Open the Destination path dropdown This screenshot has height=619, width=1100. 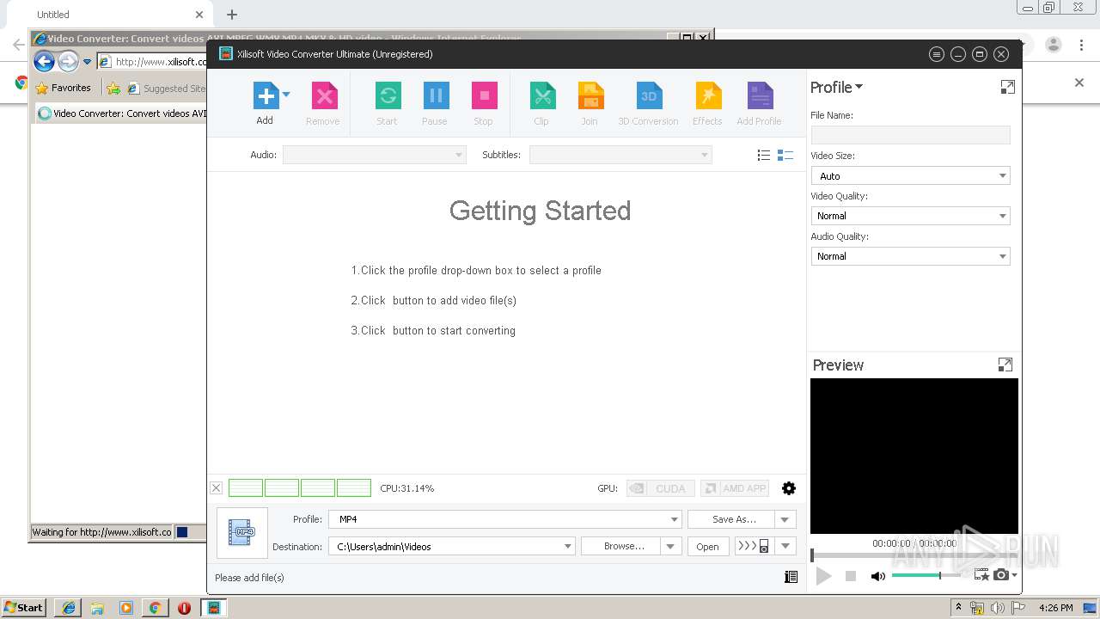coord(452,546)
